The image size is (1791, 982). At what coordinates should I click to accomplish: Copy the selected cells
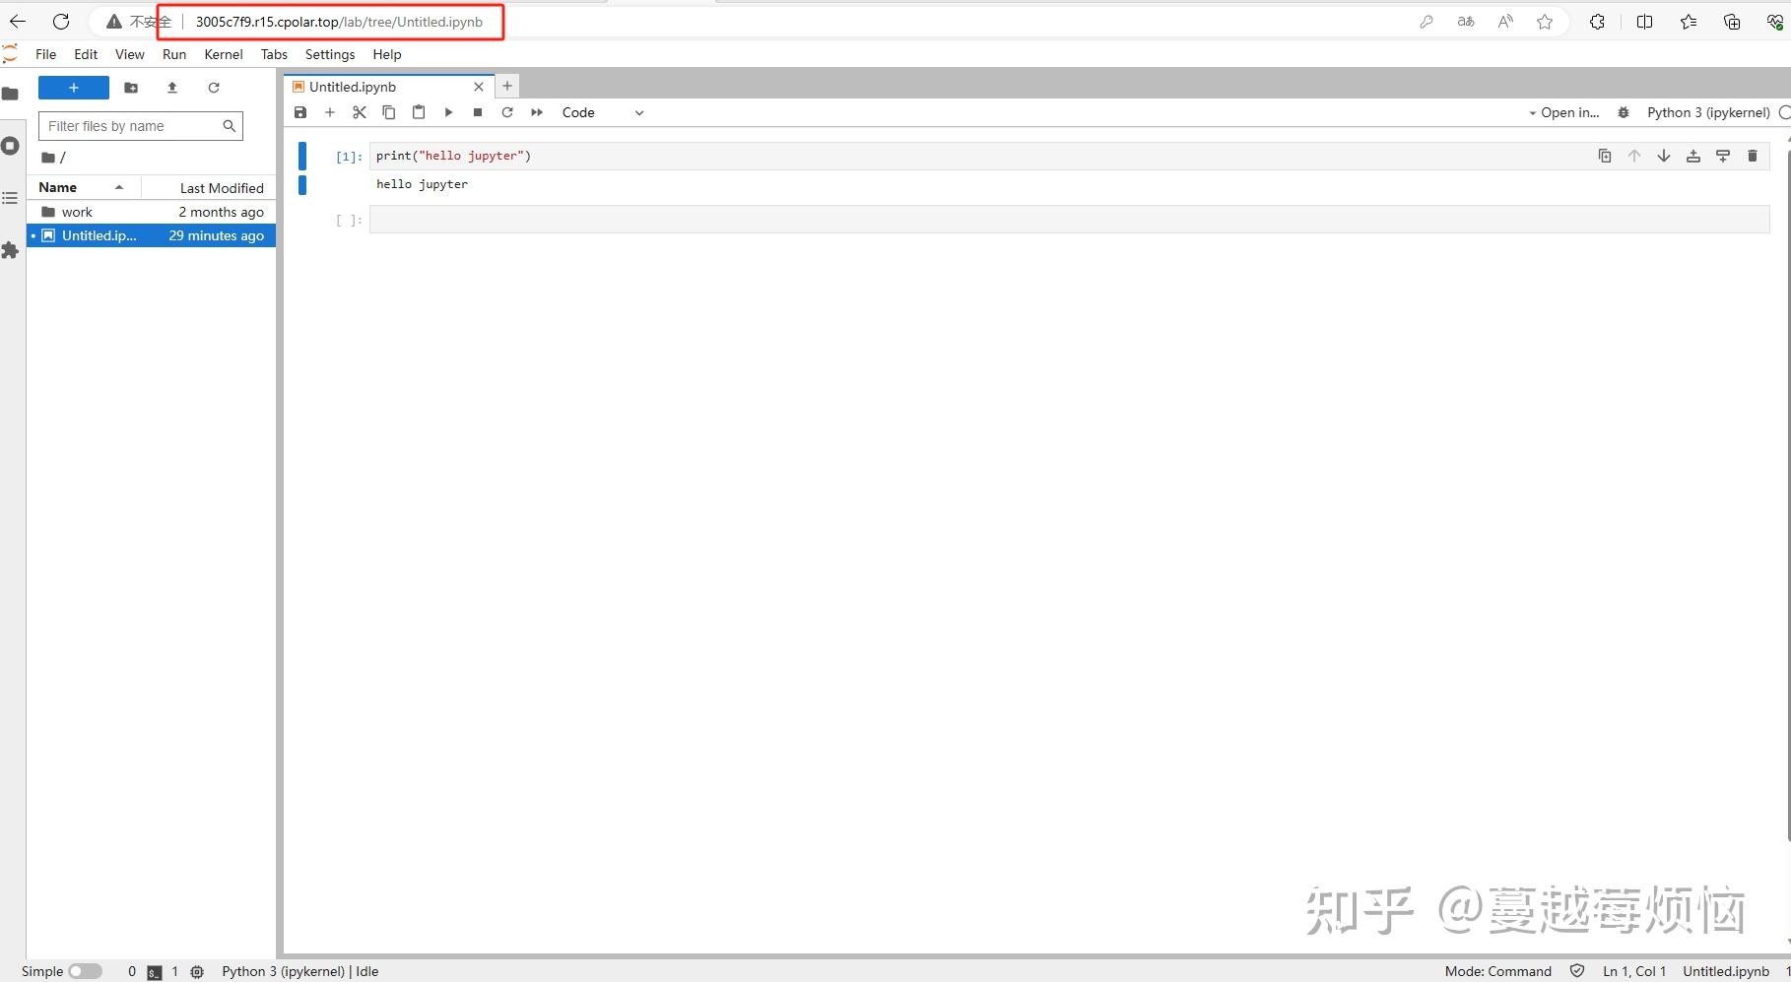click(x=388, y=112)
